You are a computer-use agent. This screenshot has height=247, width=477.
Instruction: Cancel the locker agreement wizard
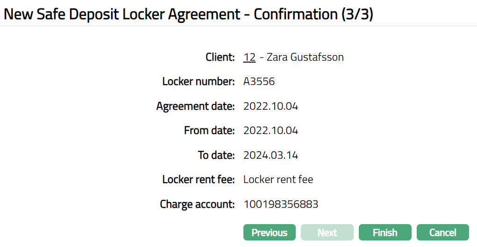point(442,233)
